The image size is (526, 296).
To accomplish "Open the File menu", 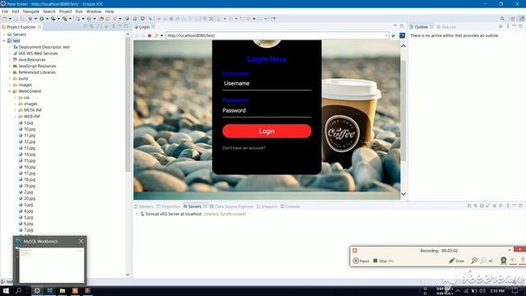I will 5,12.
